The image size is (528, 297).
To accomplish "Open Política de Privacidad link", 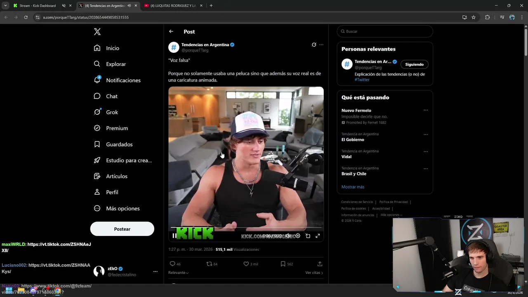I will pos(394,202).
